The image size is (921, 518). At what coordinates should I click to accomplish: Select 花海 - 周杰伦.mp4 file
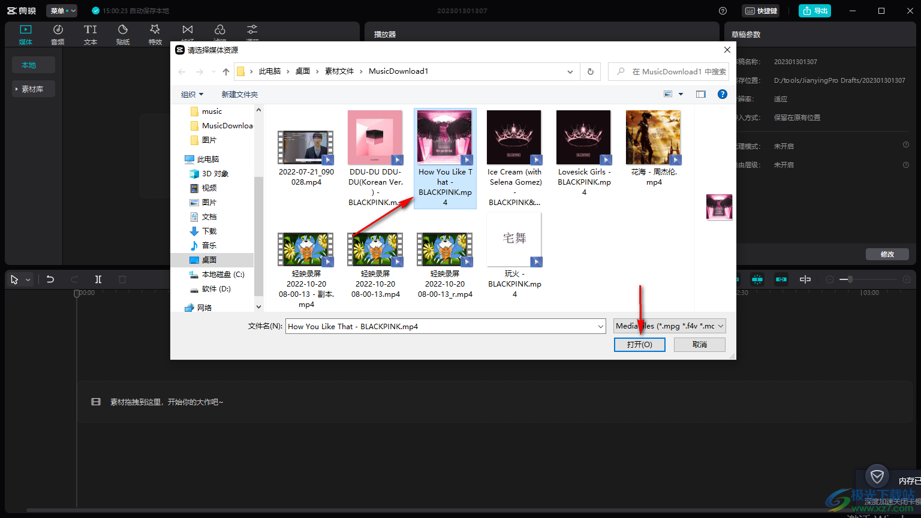[654, 149]
